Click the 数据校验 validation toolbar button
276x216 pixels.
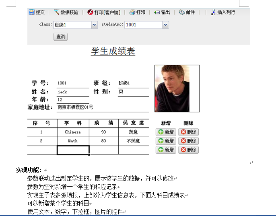pos(66,12)
